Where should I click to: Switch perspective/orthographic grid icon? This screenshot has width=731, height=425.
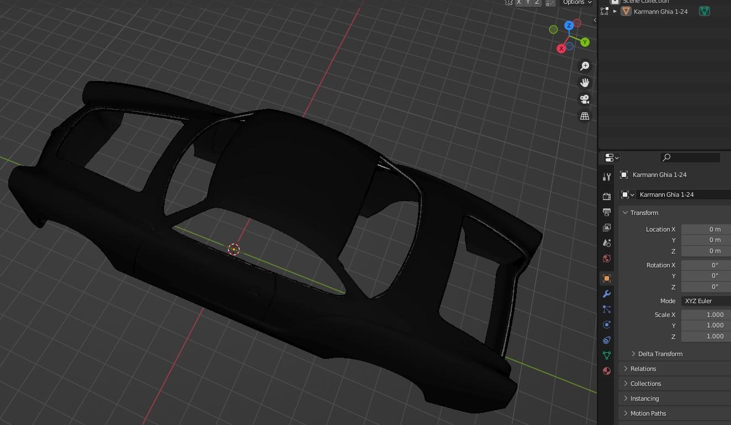[x=585, y=116]
